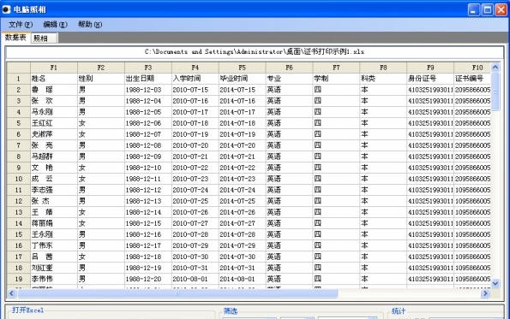Click the vertical scrollbar up arrow
The image size is (510, 319).
click(495, 68)
